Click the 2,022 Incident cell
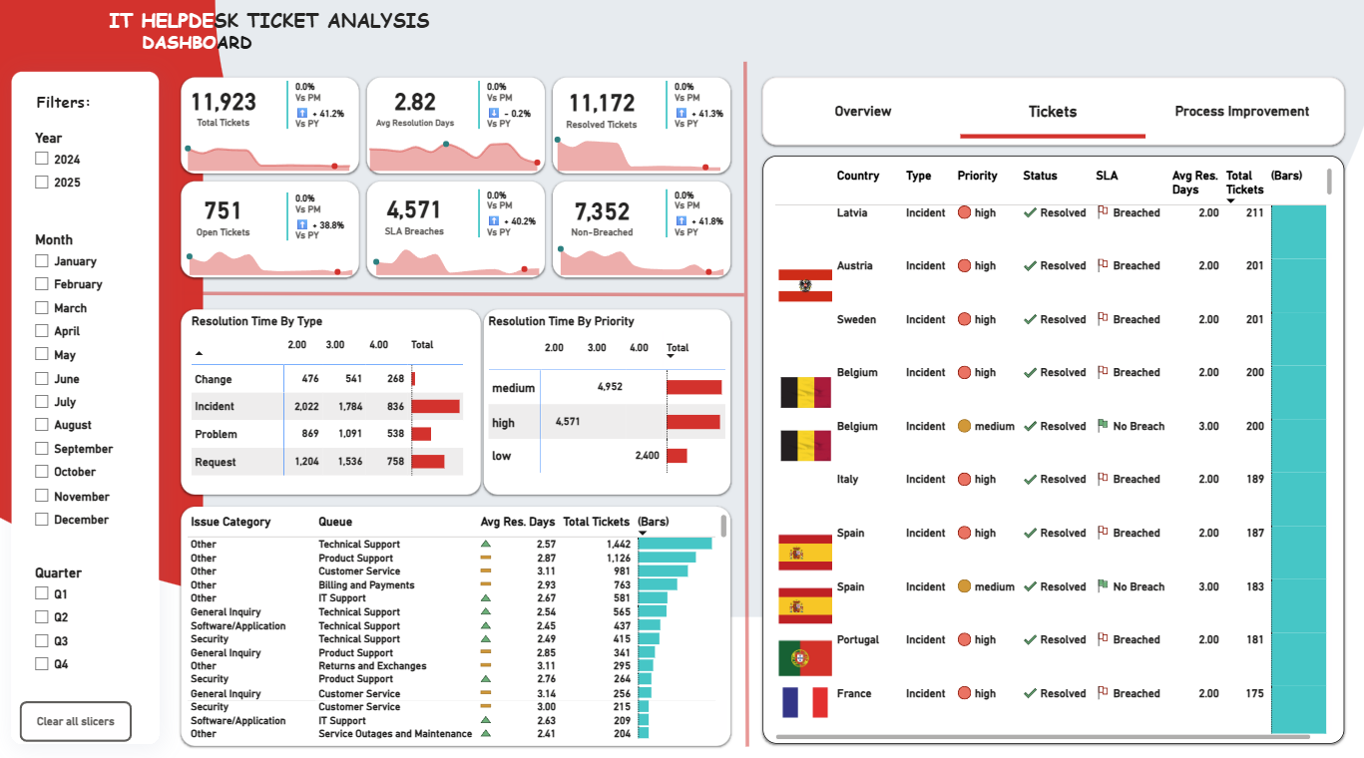 pos(306,406)
